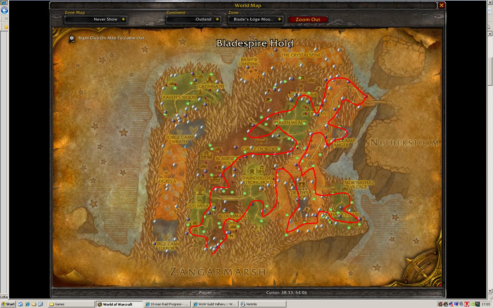The image size is (493, 308).
Task: Switch to 10-man Raid Progress taskbar button
Action: click(x=167, y=304)
